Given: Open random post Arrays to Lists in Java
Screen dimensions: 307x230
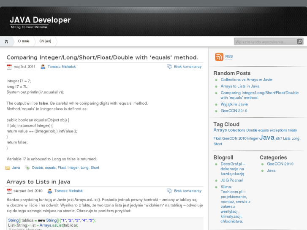Looking at the screenshot, I should (x=240, y=87).
